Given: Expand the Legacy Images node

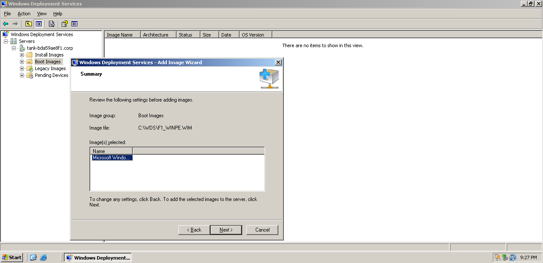Looking at the screenshot, I should (22, 68).
